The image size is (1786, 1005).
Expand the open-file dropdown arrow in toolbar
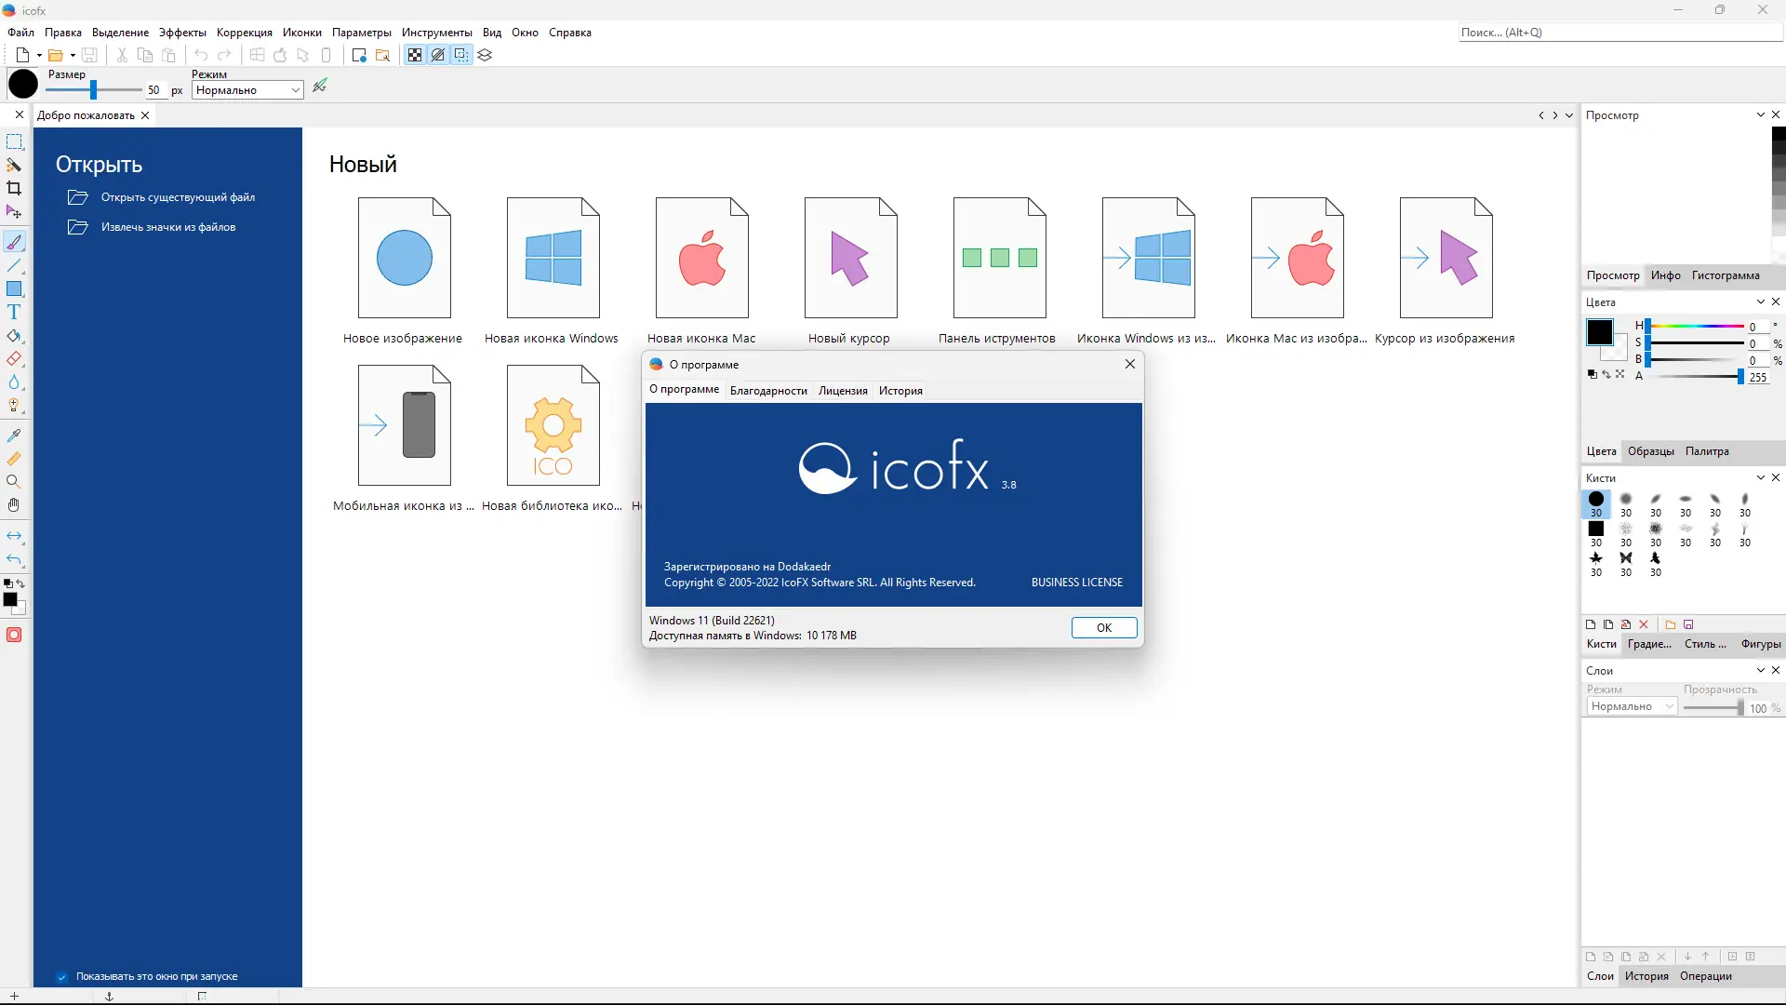click(x=73, y=56)
